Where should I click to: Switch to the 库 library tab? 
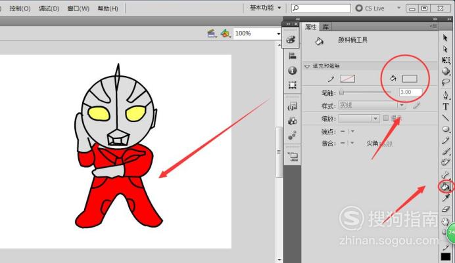tap(325, 27)
